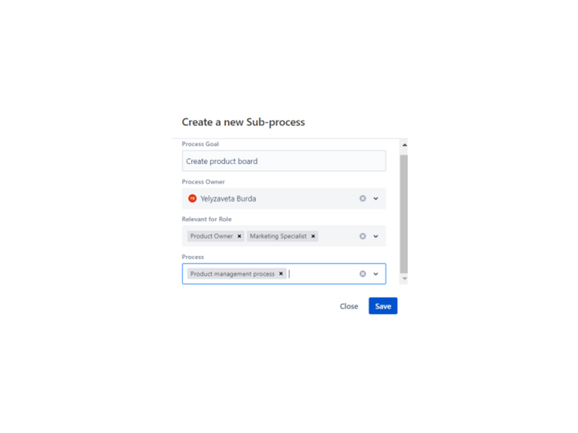Remove the Product Owner role tag
Image resolution: width=578 pixels, height=433 pixels.
pyautogui.click(x=239, y=236)
